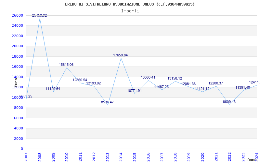This screenshot has height=163, width=260.
Task: Click the 11487.23 value label
Action: [x=161, y=87]
